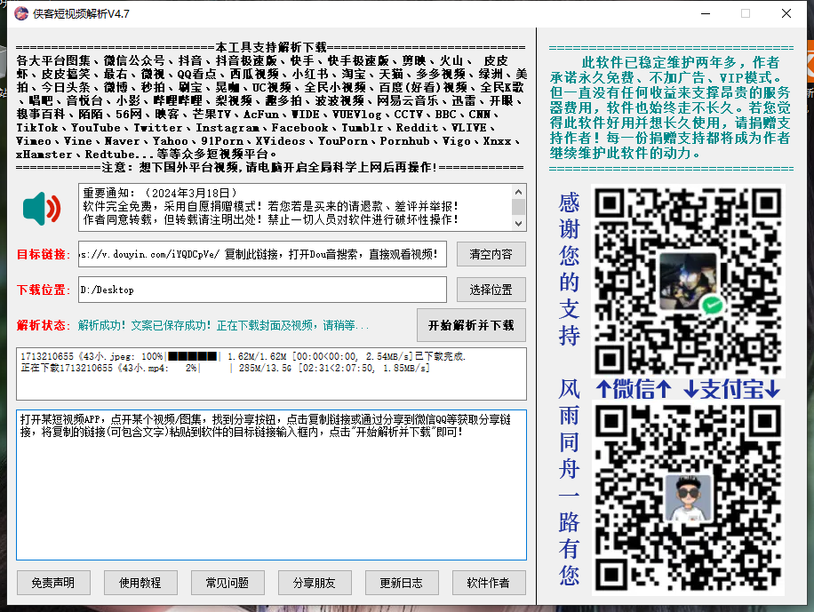Click the WeChat donation QR code
This screenshot has height=612, width=814.
[x=688, y=280]
